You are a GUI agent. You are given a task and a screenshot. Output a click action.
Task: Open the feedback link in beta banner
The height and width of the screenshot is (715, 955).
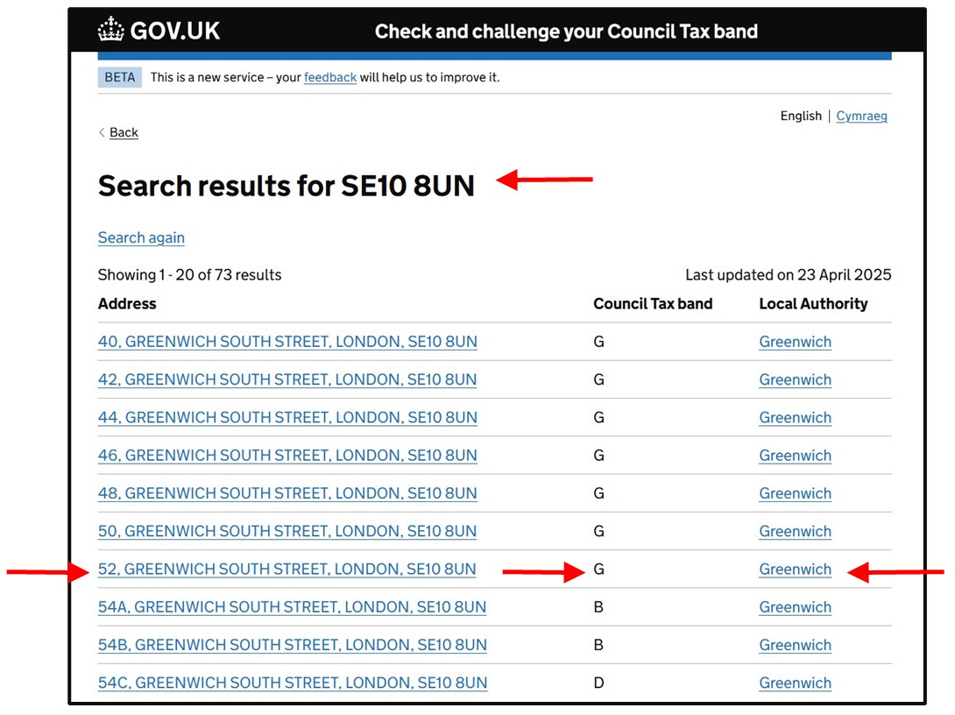329,77
